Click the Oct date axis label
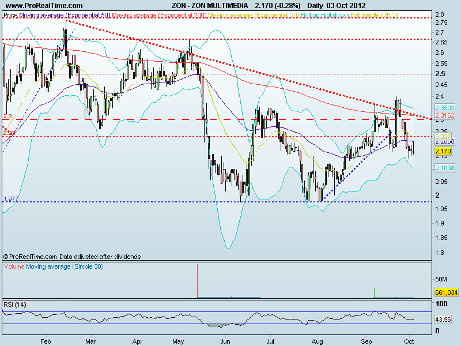 (x=409, y=341)
